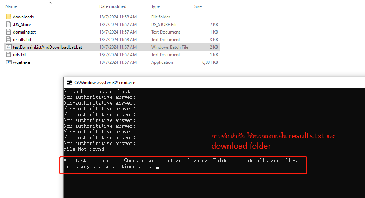Select the urls.txt file name
The width and height of the screenshot is (365, 198).
(x=19, y=54)
